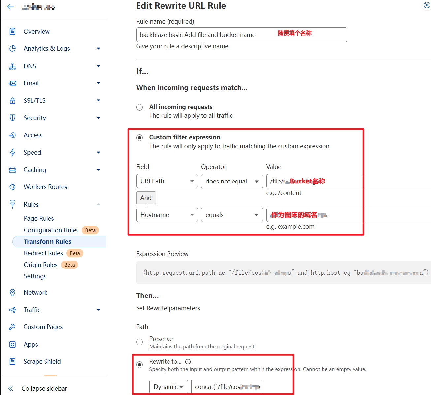Choose the Preserve path radio option
431x395 pixels.
pos(139,342)
